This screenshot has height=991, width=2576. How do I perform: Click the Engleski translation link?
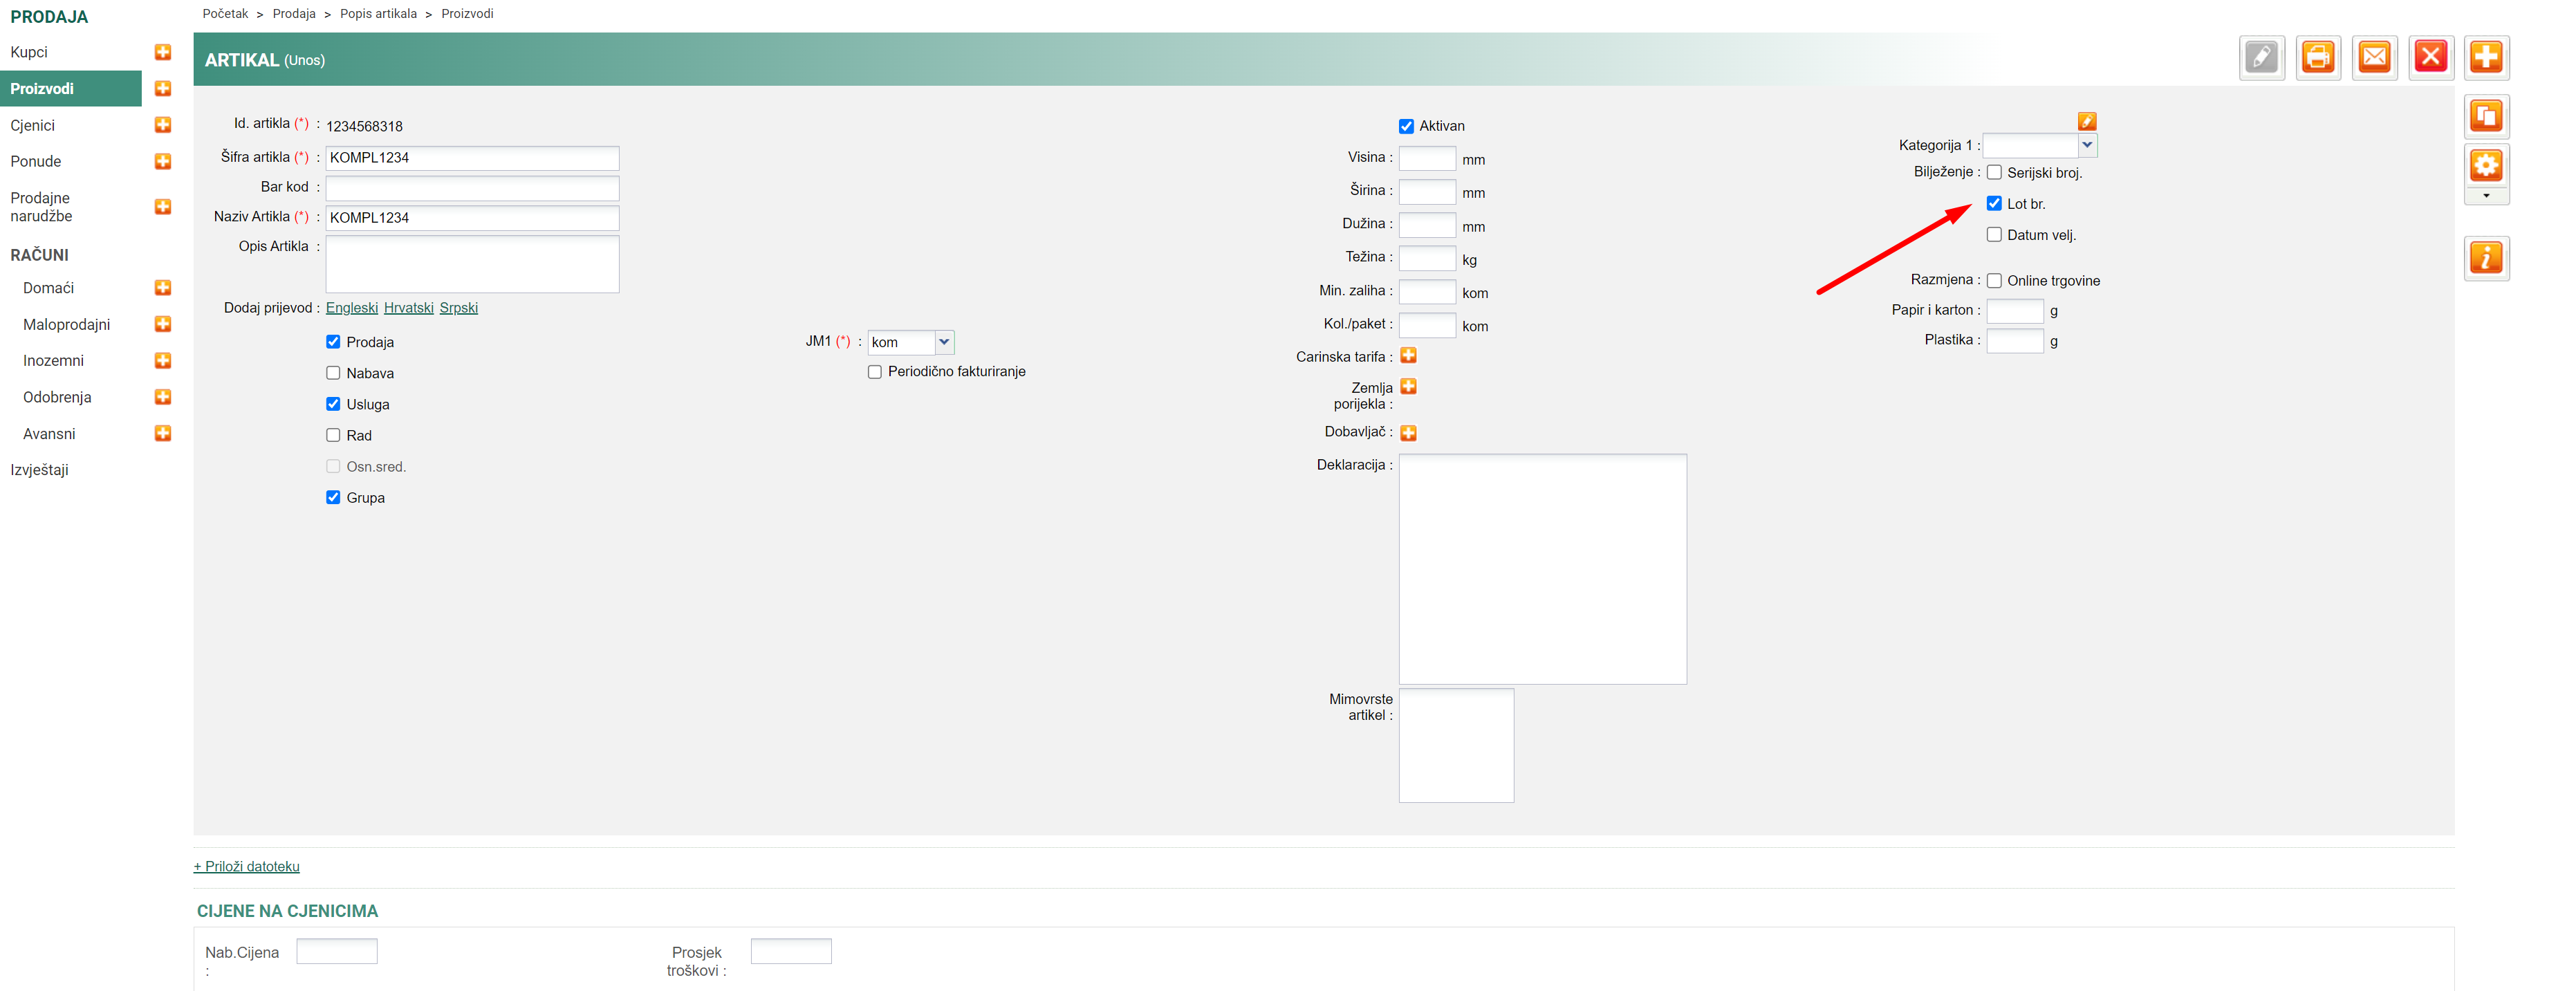pyautogui.click(x=352, y=308)
